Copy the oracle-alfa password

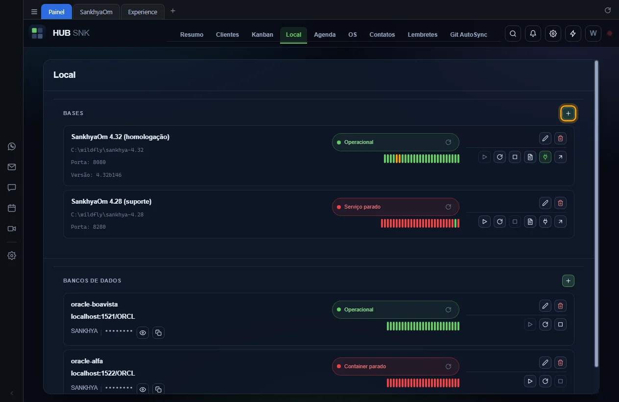158,389
